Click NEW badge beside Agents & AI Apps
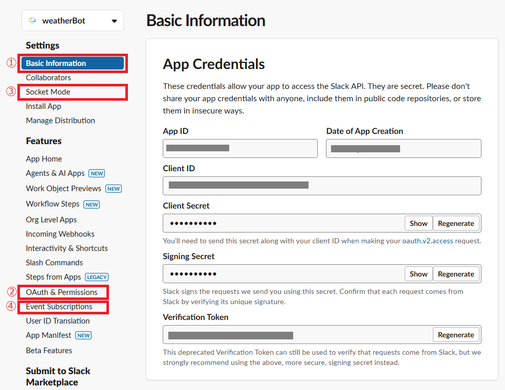505x390 pixels. coord(97,173)
